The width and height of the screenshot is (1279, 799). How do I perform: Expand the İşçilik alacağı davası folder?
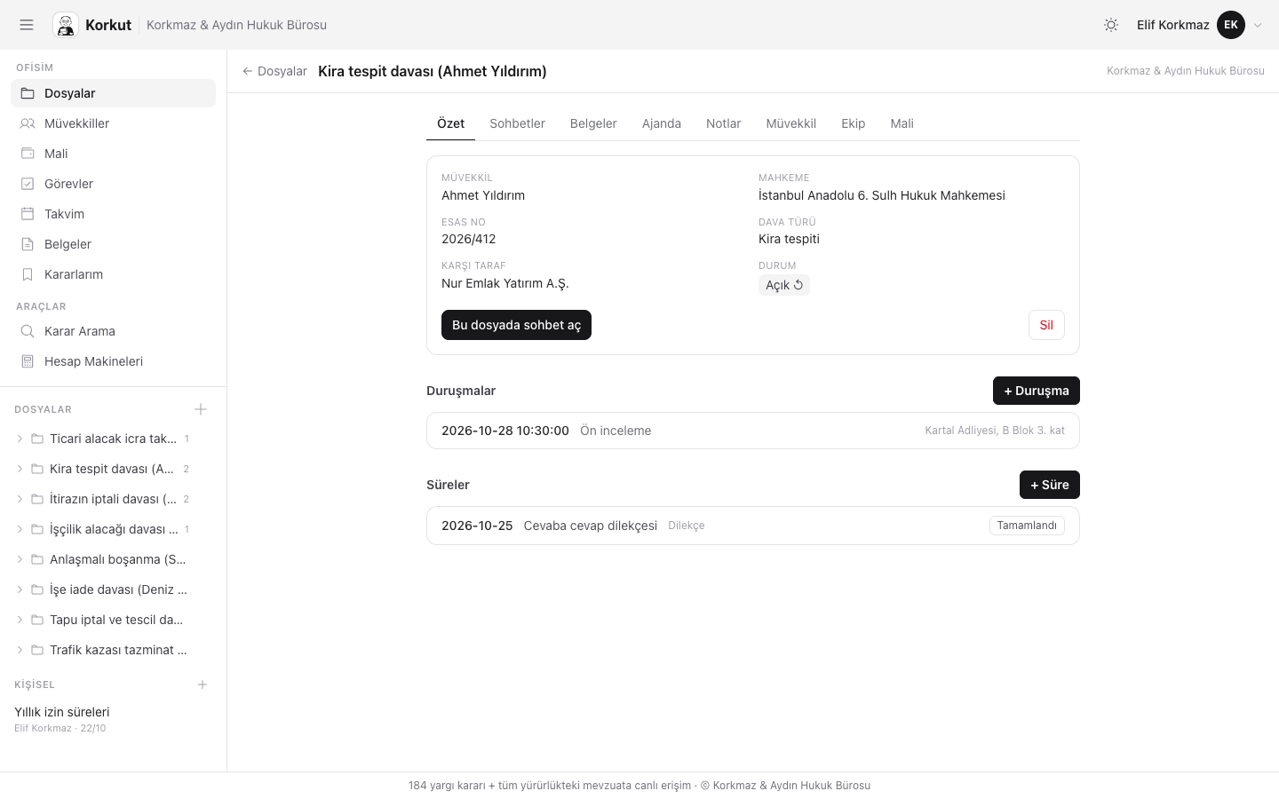[x=20, y=529]
